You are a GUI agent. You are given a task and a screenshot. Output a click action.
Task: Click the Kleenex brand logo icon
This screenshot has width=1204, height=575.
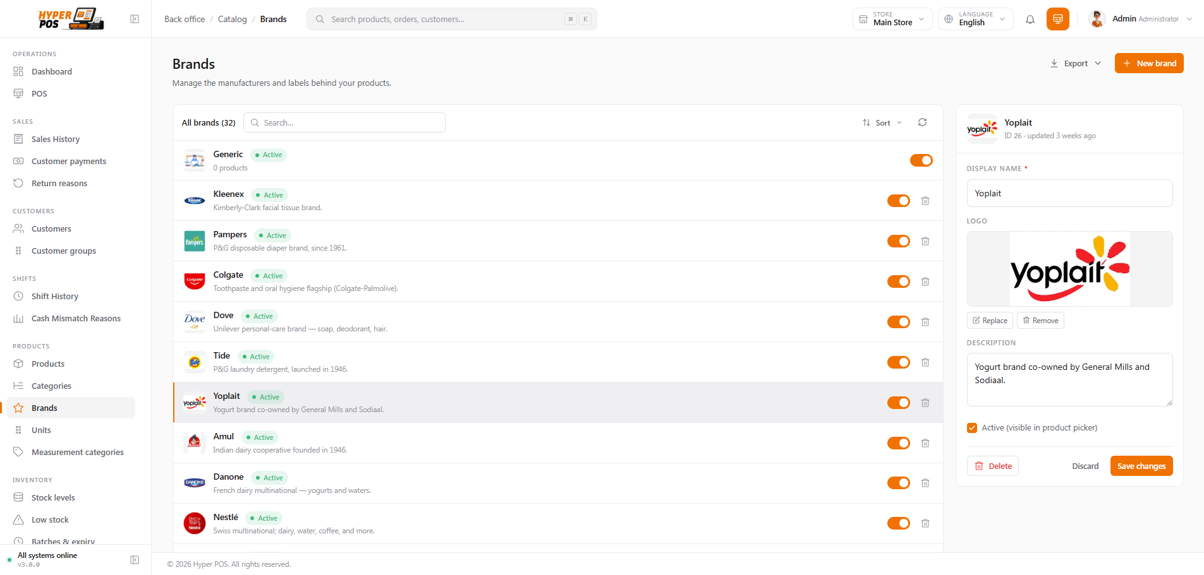(195, 201)
